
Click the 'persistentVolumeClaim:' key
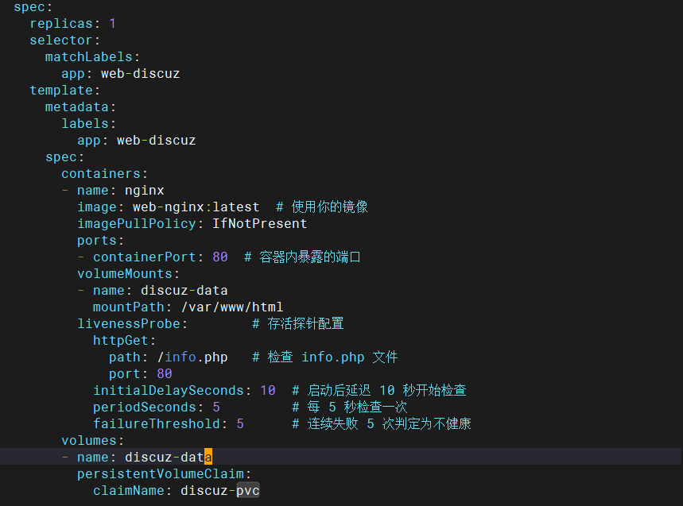coord(165,473)
